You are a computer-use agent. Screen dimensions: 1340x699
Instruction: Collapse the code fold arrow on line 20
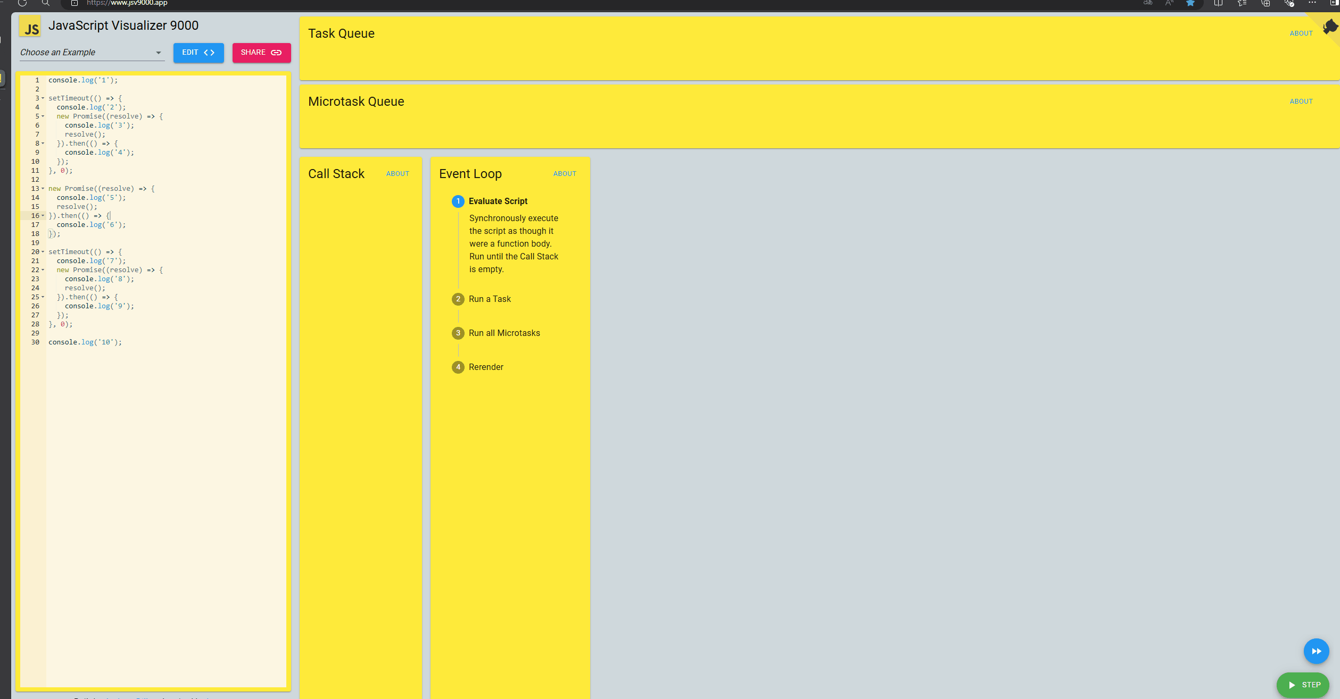[x=43, y=252]
